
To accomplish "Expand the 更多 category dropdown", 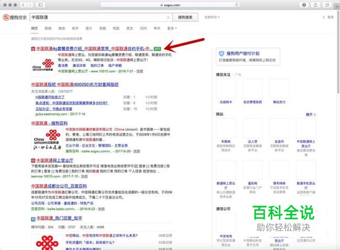I will (173, 28).
